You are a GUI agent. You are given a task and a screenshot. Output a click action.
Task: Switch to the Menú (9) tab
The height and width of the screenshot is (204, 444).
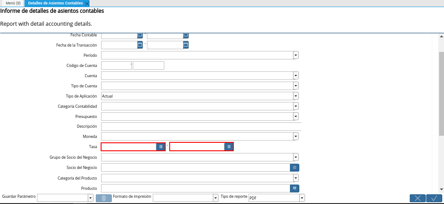click(x=13, y=3)
